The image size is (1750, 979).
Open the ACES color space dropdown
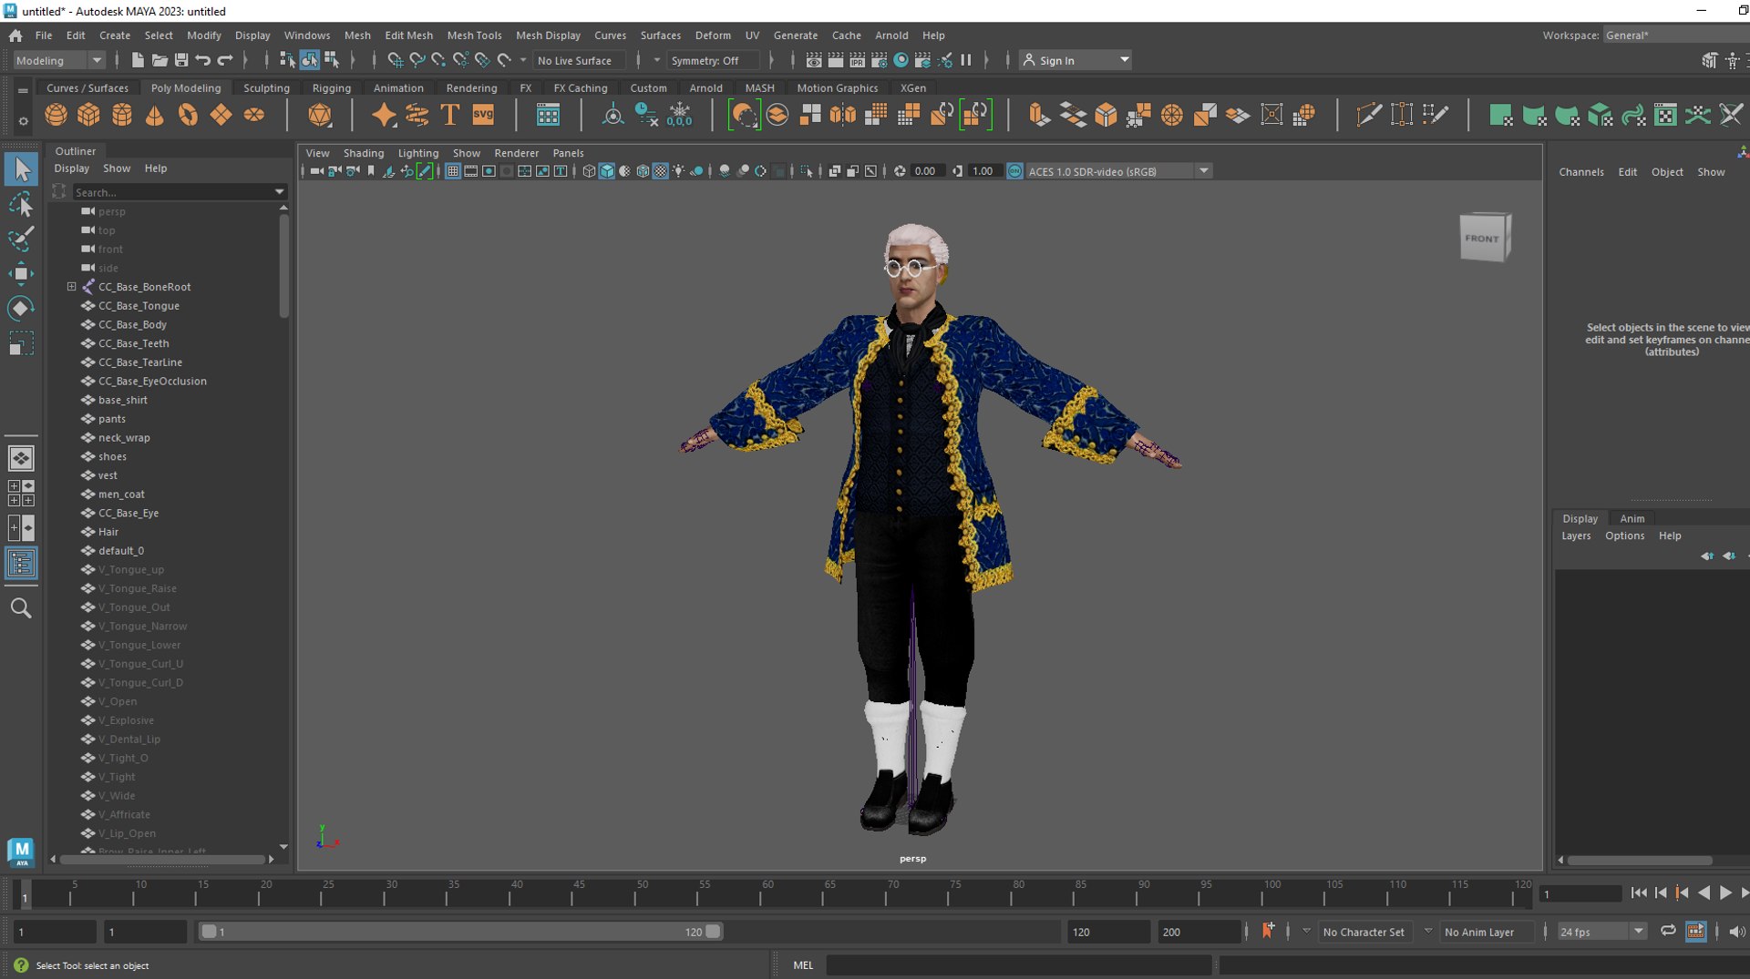pos(1118,171)
